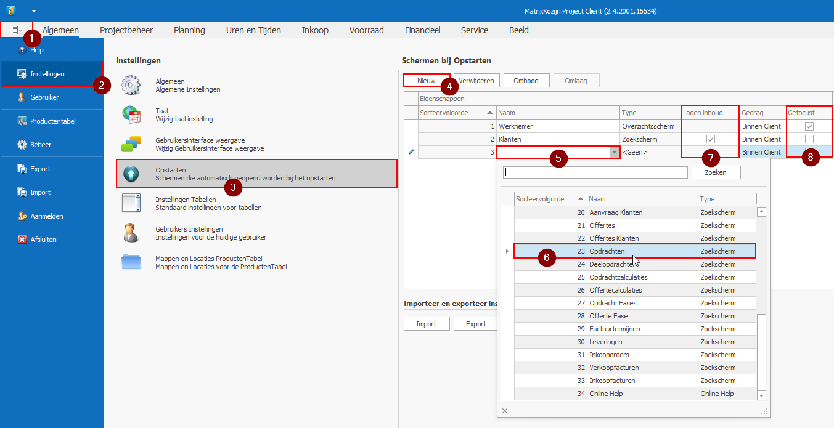This screenshot has height=428, width=834.
Task: Select Offertes row numbered 21
Action: (x=635, y=225)
